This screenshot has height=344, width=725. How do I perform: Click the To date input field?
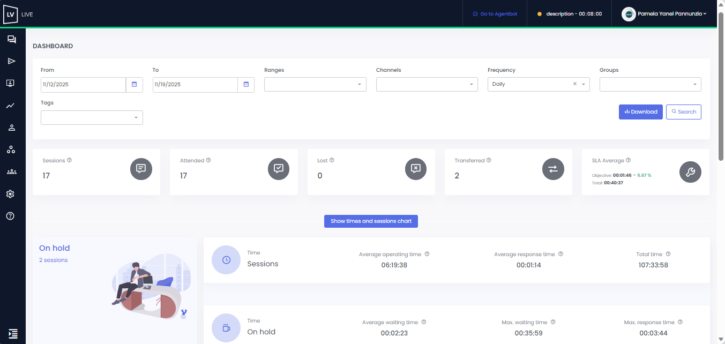click(195, 85)
